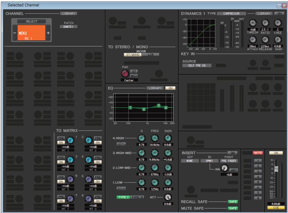Open the INSERT IN selector showing OMNI1

click(x=209, y=161)
